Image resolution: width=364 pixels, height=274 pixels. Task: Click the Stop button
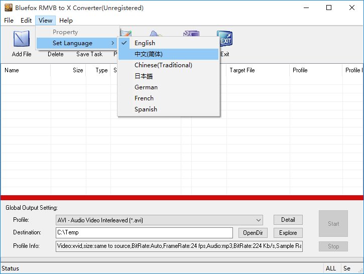(333, 246)
